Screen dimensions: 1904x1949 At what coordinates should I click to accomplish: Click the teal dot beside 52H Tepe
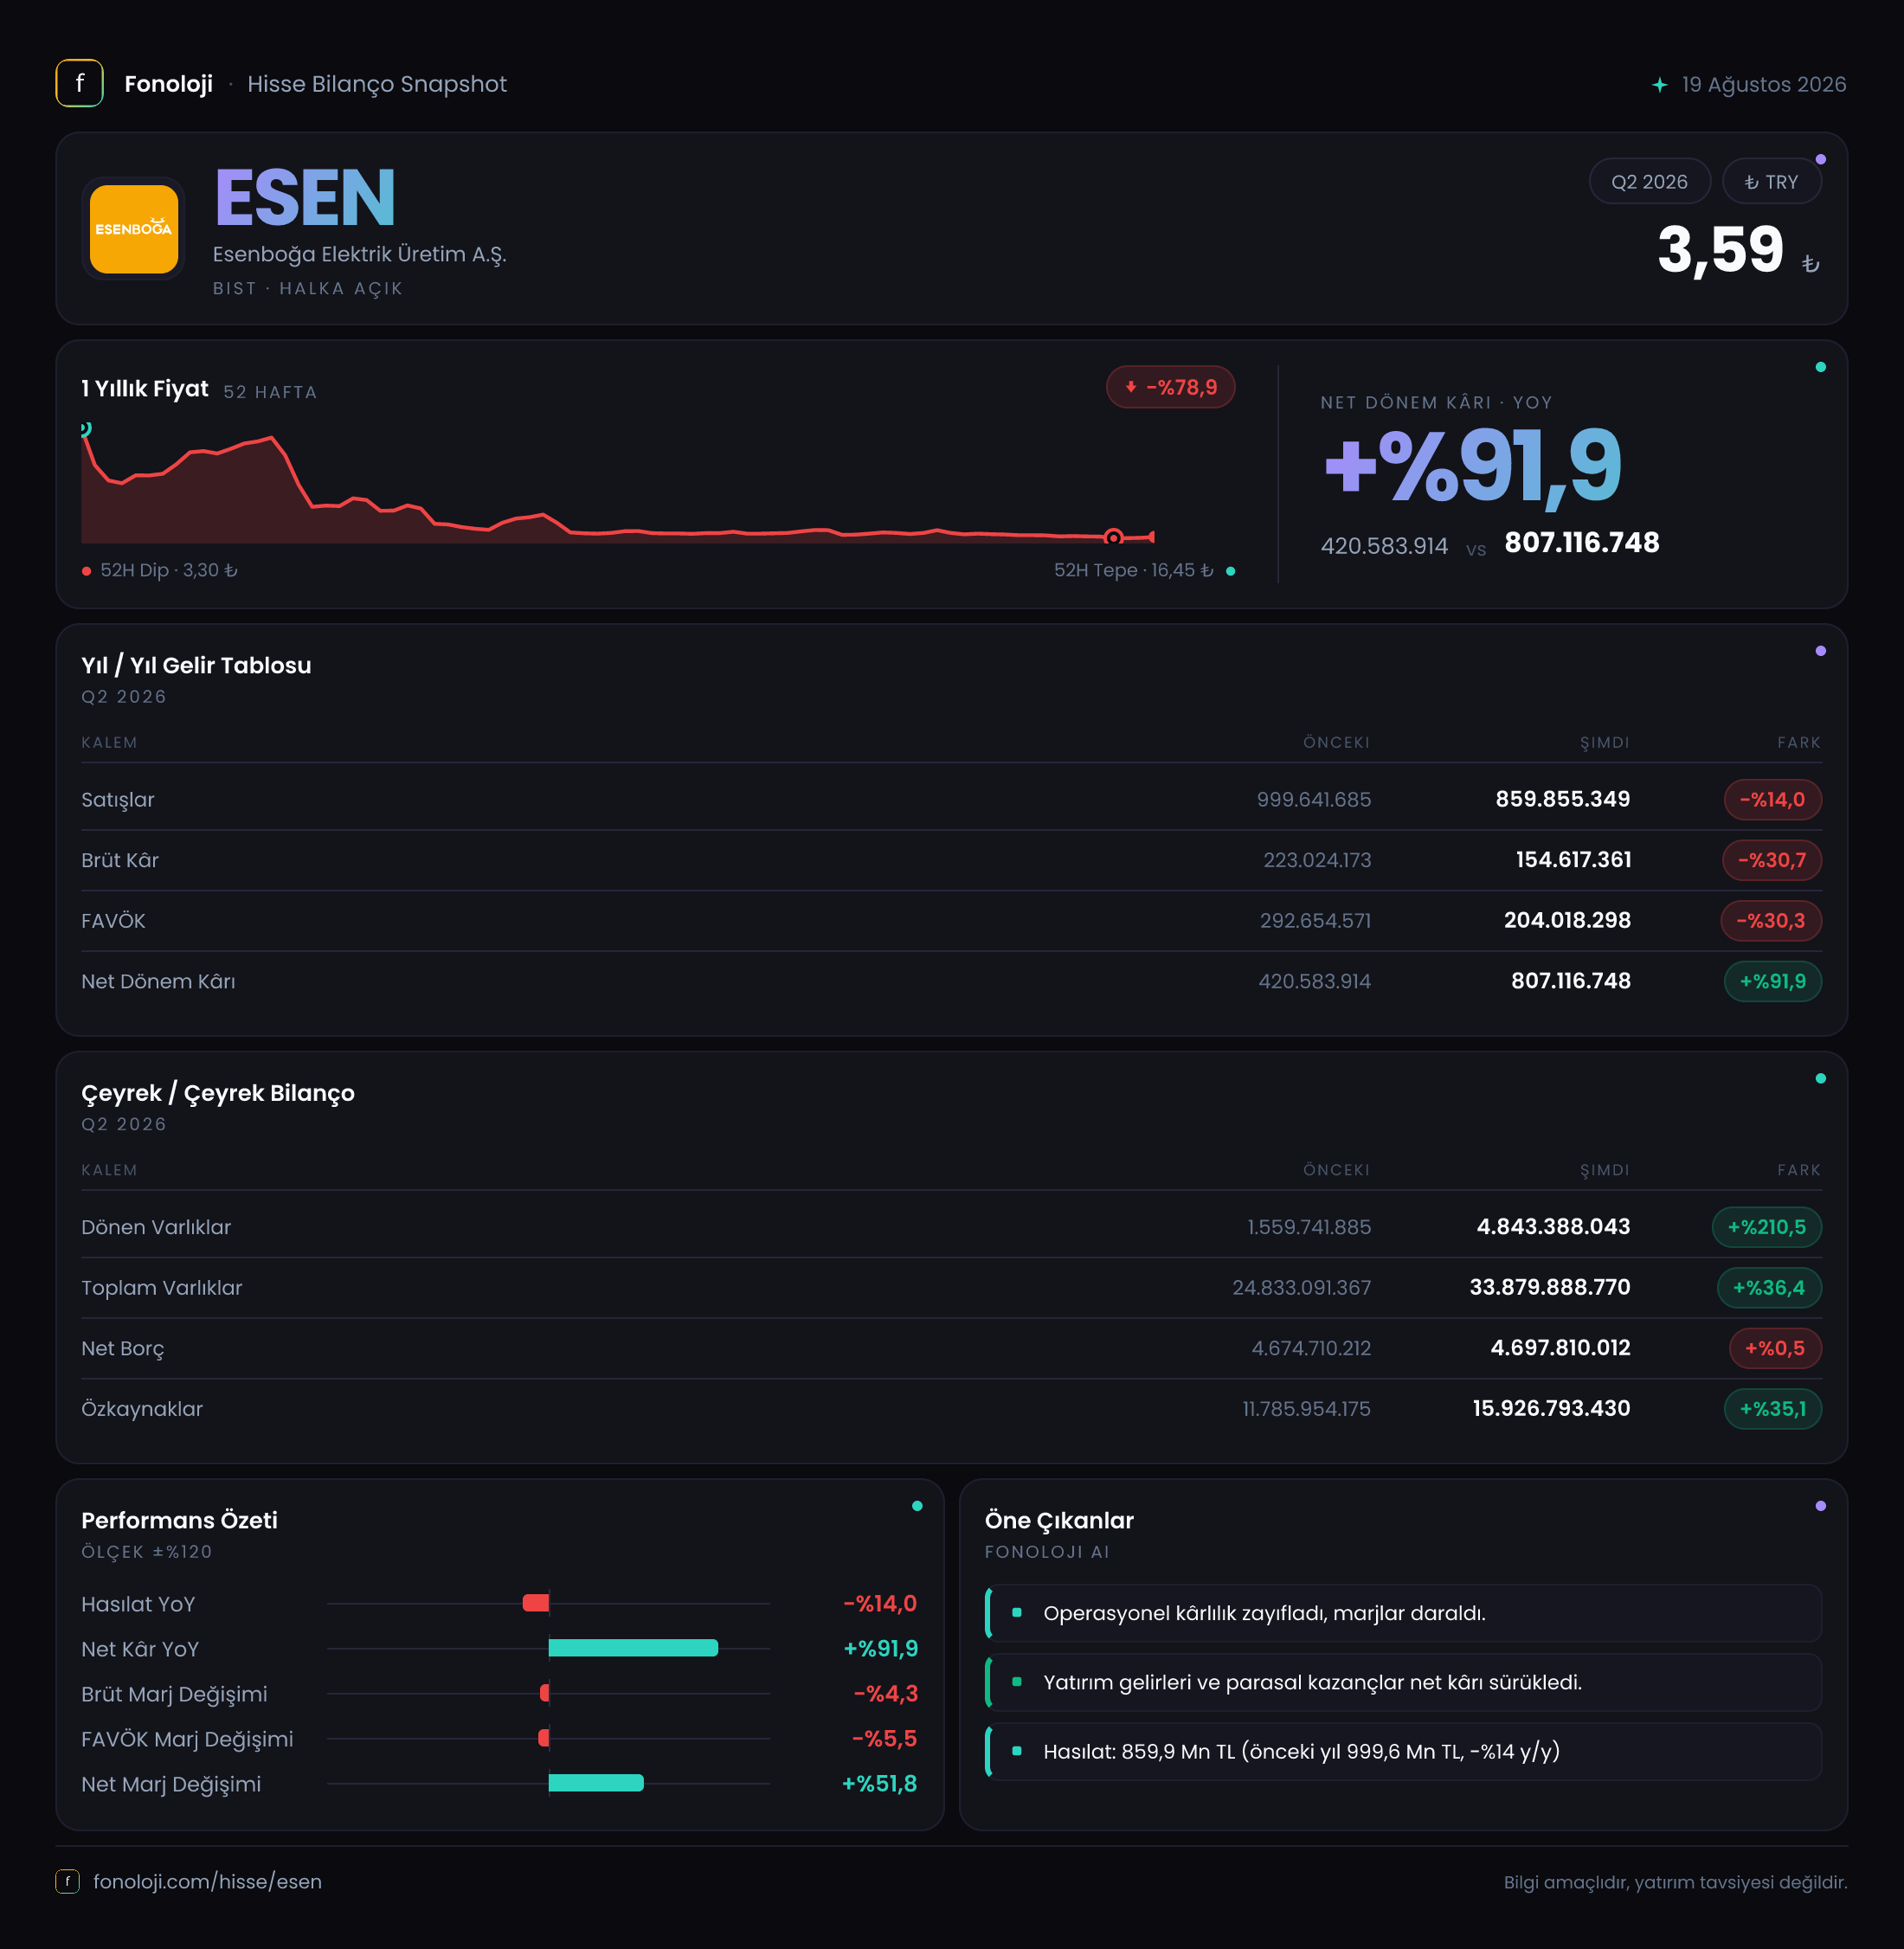click(1230, 571)
